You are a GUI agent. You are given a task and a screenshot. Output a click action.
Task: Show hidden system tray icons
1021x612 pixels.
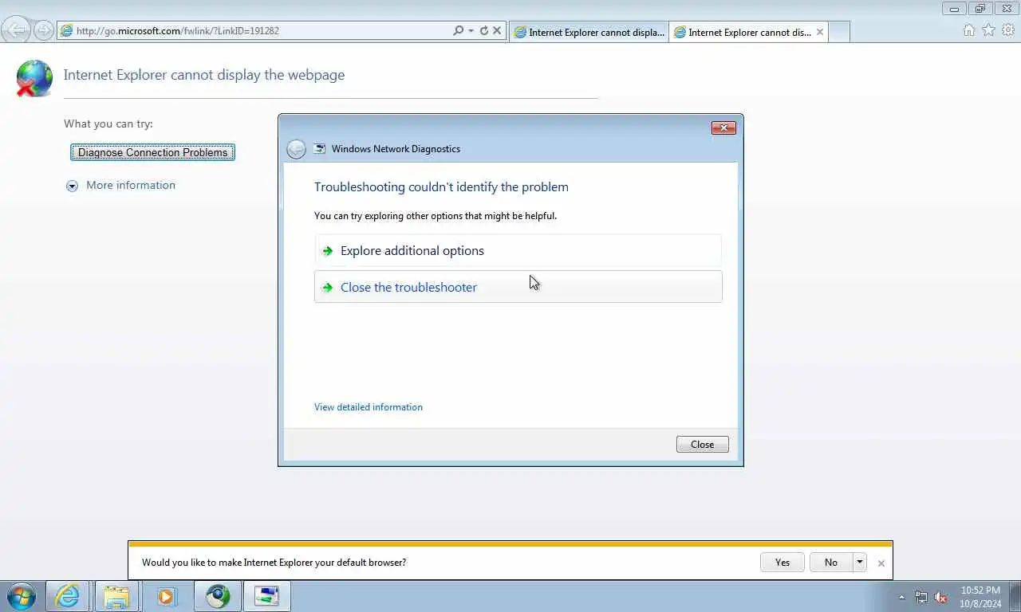point(902,597)
